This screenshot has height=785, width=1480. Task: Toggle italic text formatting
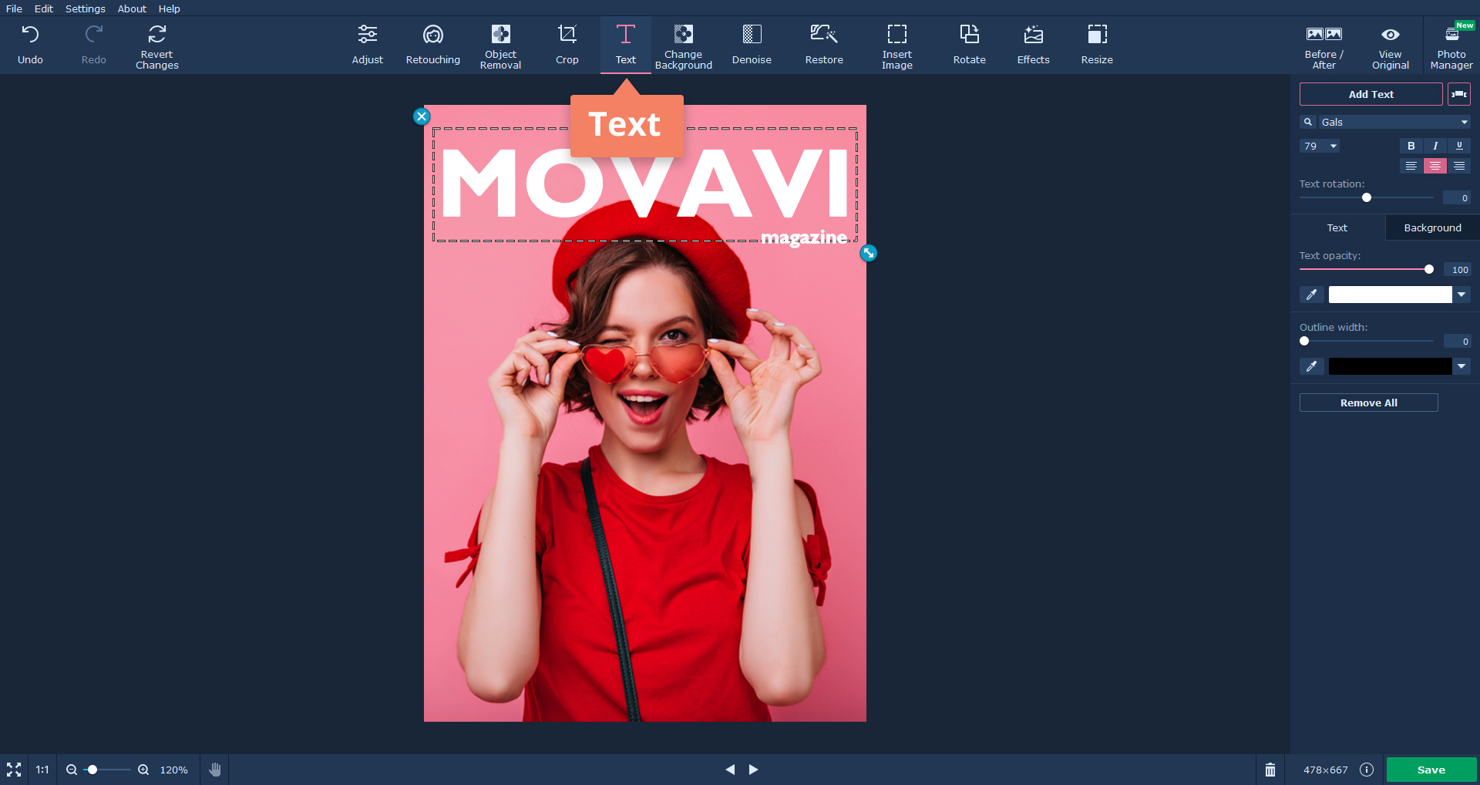tap(1435, 146)
